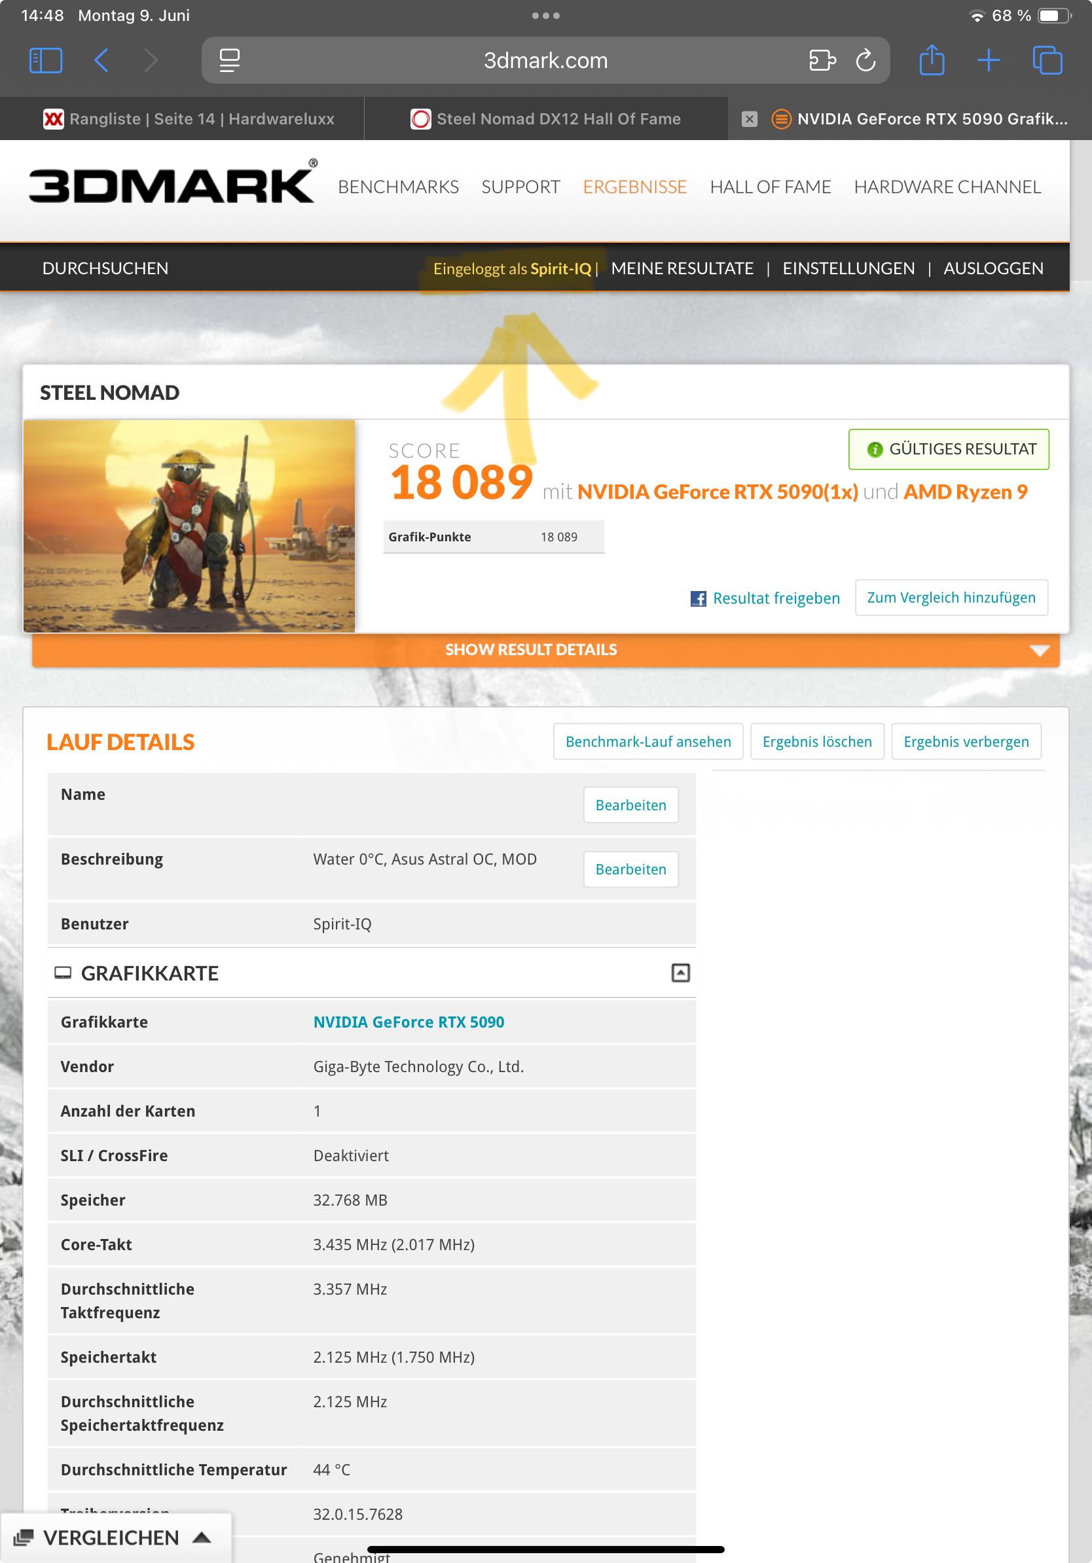
Task: Click the stack icon beside VERGLEICHEN
Action: (23, 1537)
